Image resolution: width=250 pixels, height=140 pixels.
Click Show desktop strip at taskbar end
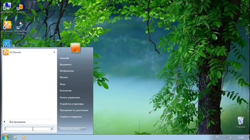coord(249,137)
